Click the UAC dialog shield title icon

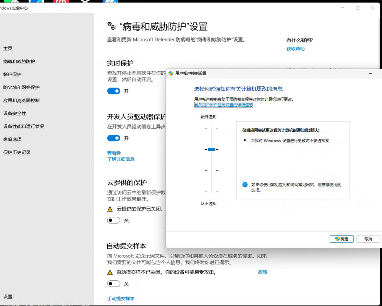coord(171,73)
